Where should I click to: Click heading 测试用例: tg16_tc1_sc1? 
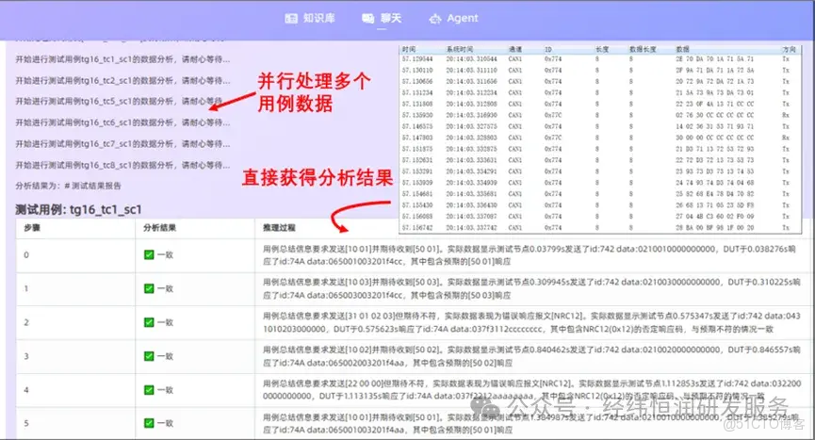coord(78,209)
